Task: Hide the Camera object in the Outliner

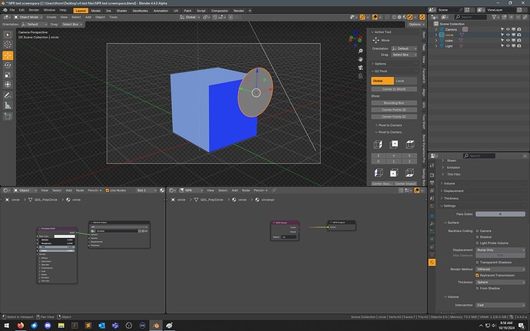Action: point(508,29)
